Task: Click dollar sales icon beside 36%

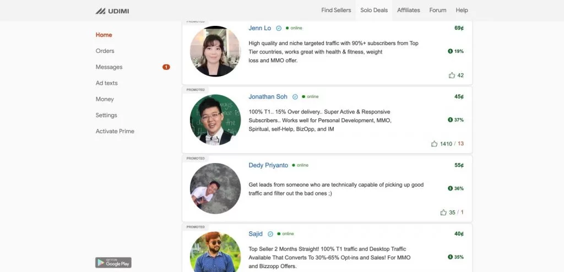Action: point(450,188)
